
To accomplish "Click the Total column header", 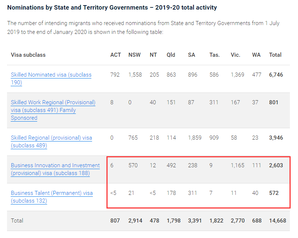I will (275, 55).
